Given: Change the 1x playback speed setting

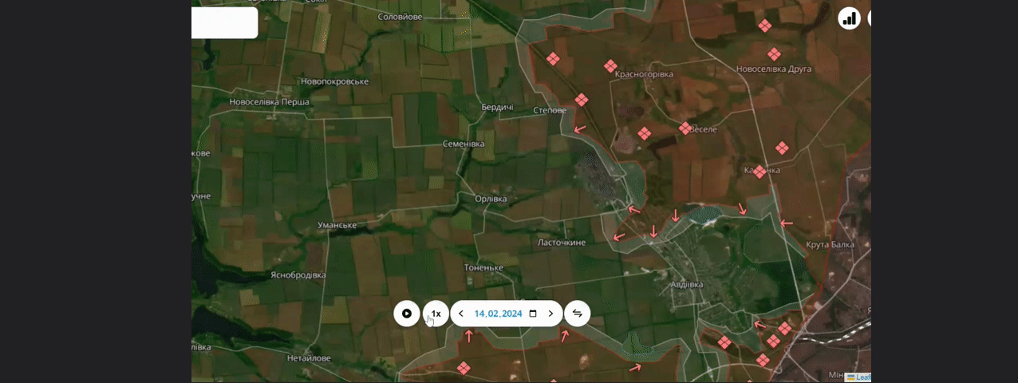Looking at the screenshot, I should pos(436,314).
